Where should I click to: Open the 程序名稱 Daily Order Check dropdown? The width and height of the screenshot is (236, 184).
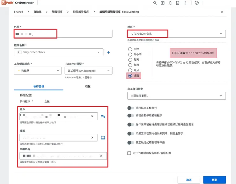59,52
